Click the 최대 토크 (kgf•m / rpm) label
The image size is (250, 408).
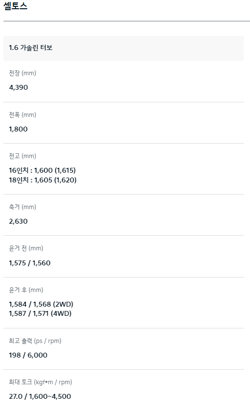tap(40, 382)
